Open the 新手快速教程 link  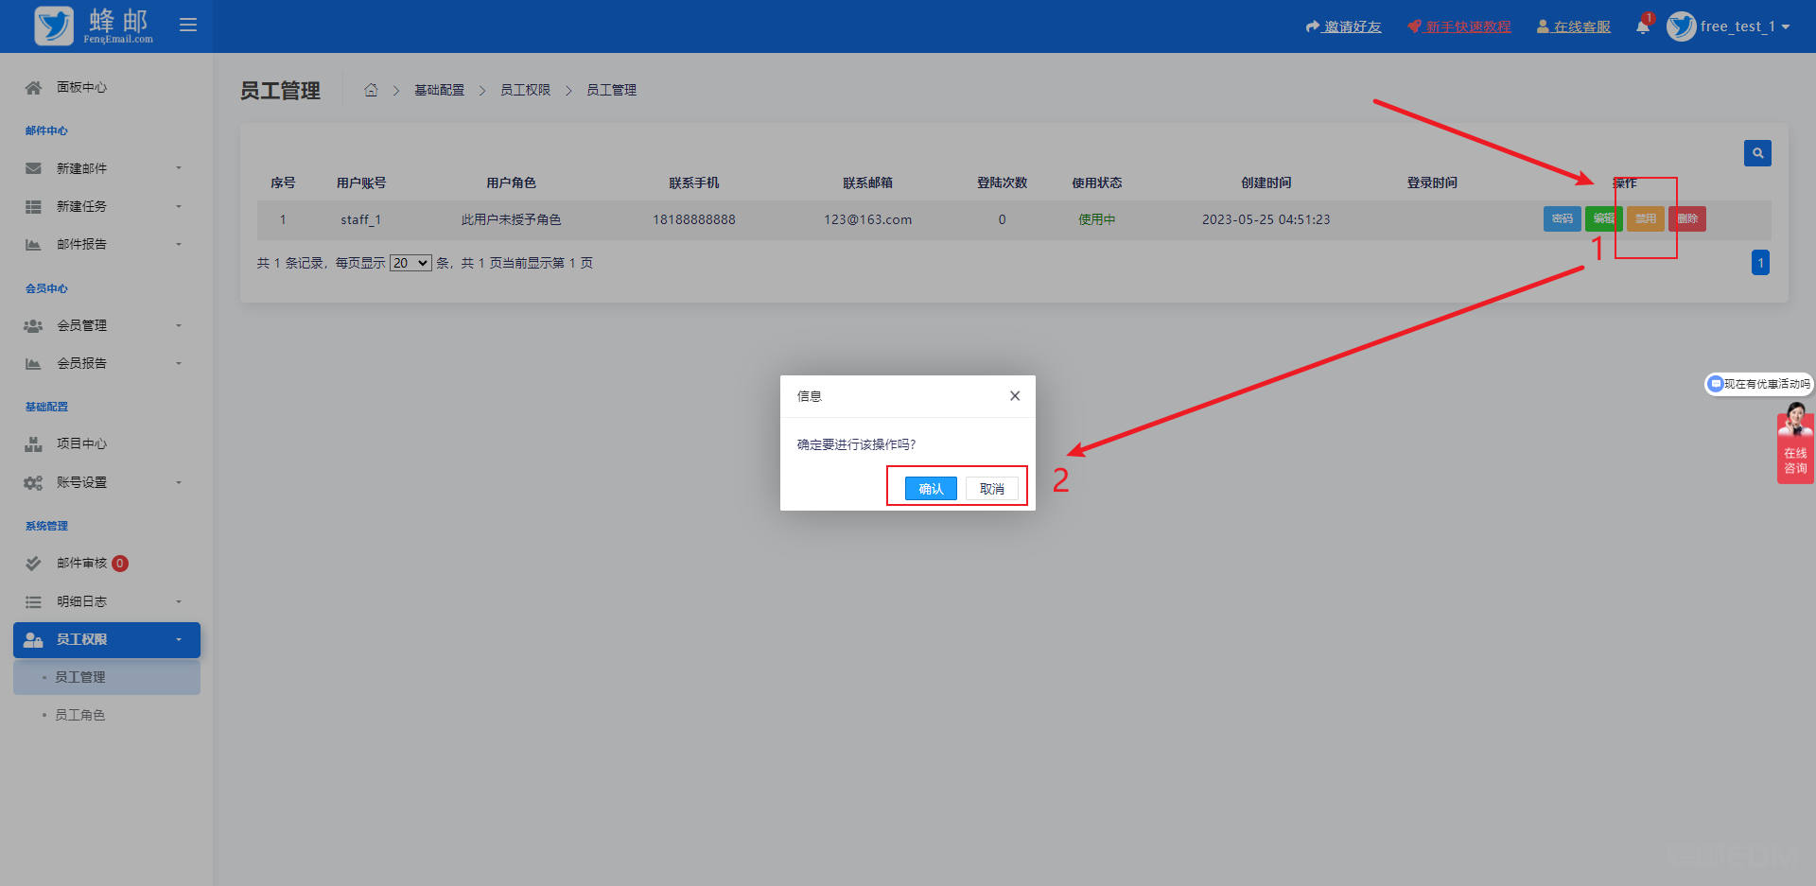pyautogui.click(x=1459, y=26)
